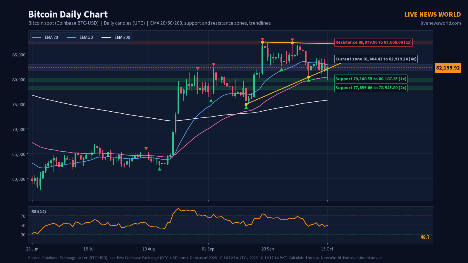Click the pink EMA 50 legend line swatch
The image size is (468, 263).
72,37
